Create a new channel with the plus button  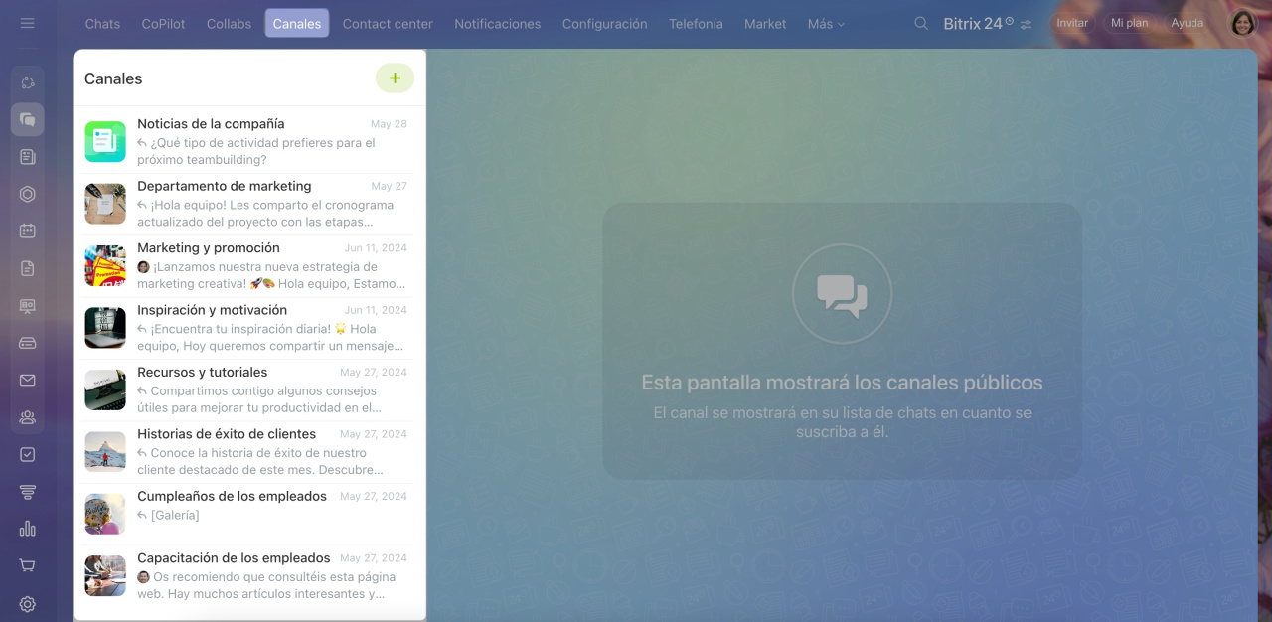395,78
